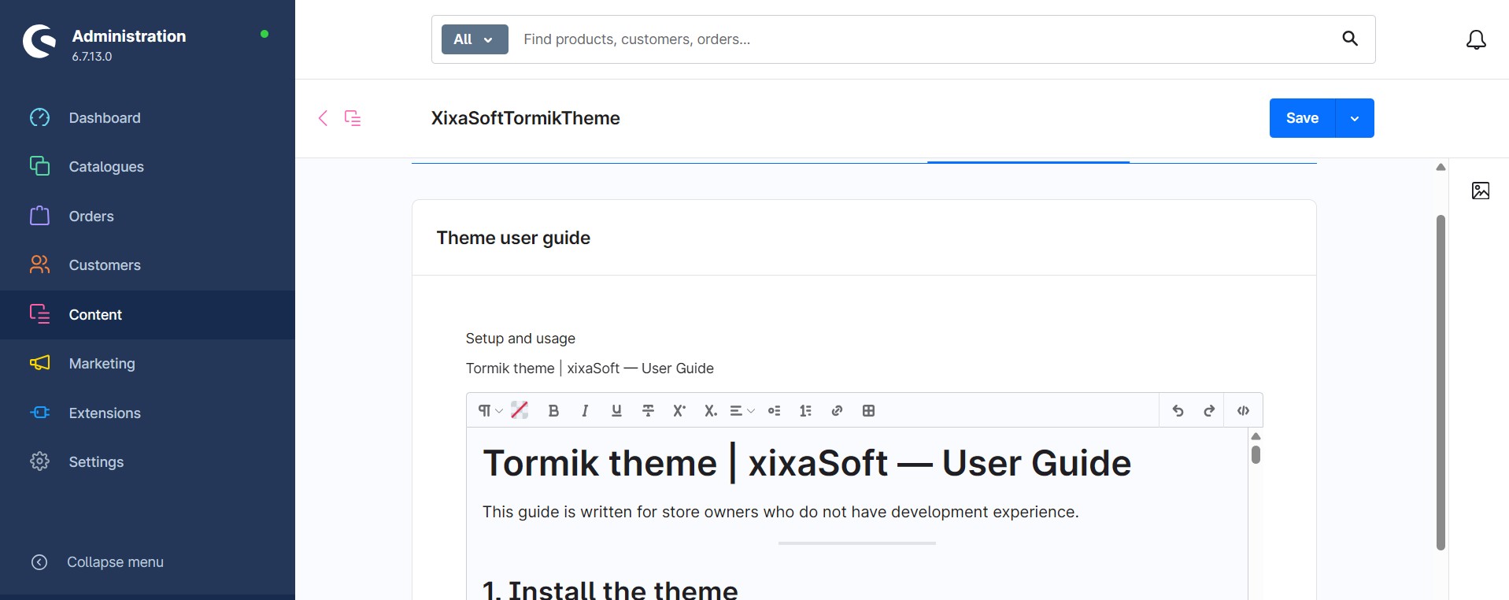Viewport: 1509px width, 600px height.
Task: Insert an unordered bullet list
Action: click(775, 410)
